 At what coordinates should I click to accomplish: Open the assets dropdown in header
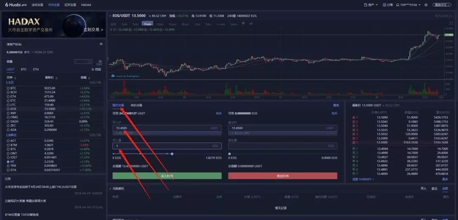click(x=371, y=5)
